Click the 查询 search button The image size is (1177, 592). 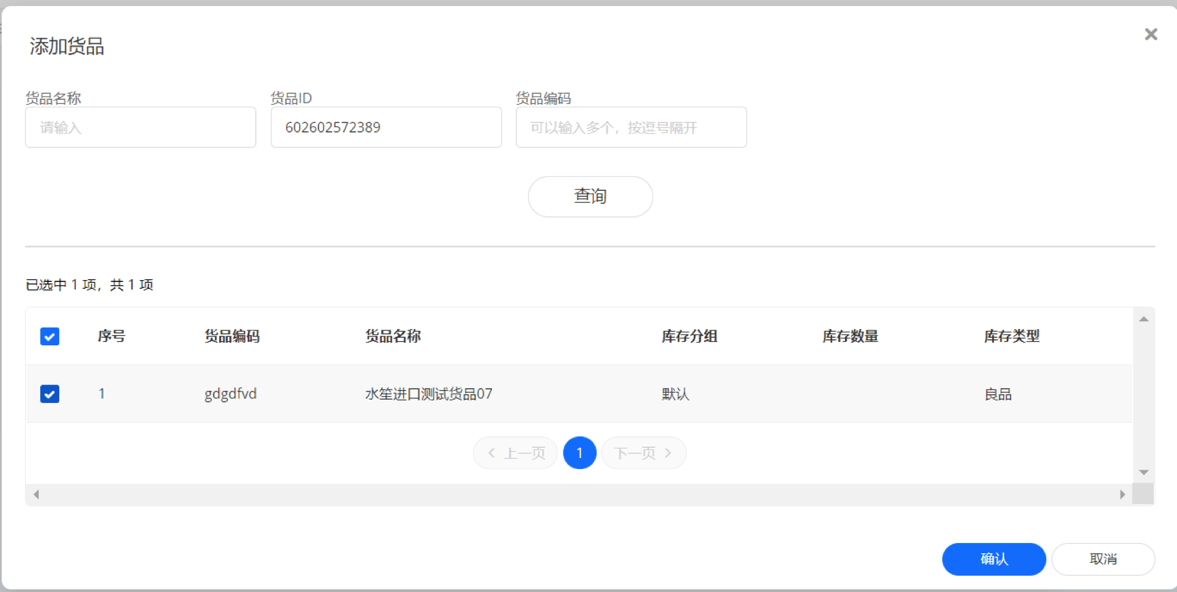[x=591, y=196]
